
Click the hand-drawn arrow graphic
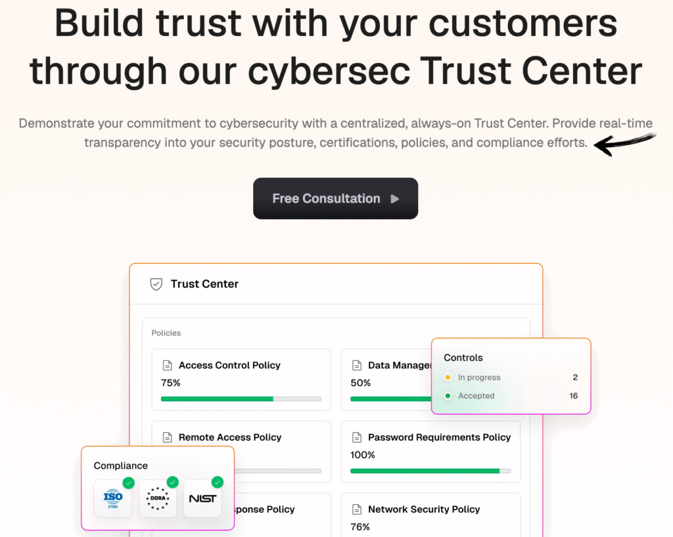coord(624,143)
